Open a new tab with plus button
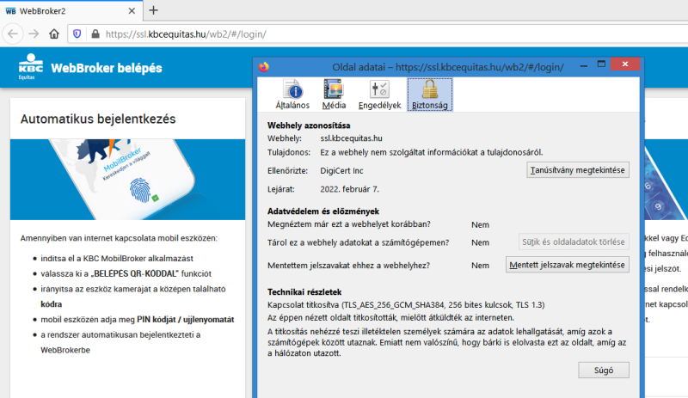 [x=153, y=10]
